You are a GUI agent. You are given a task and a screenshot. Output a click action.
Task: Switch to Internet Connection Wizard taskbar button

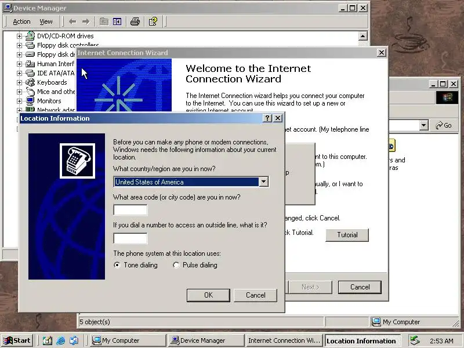click(x=284, y=340)
